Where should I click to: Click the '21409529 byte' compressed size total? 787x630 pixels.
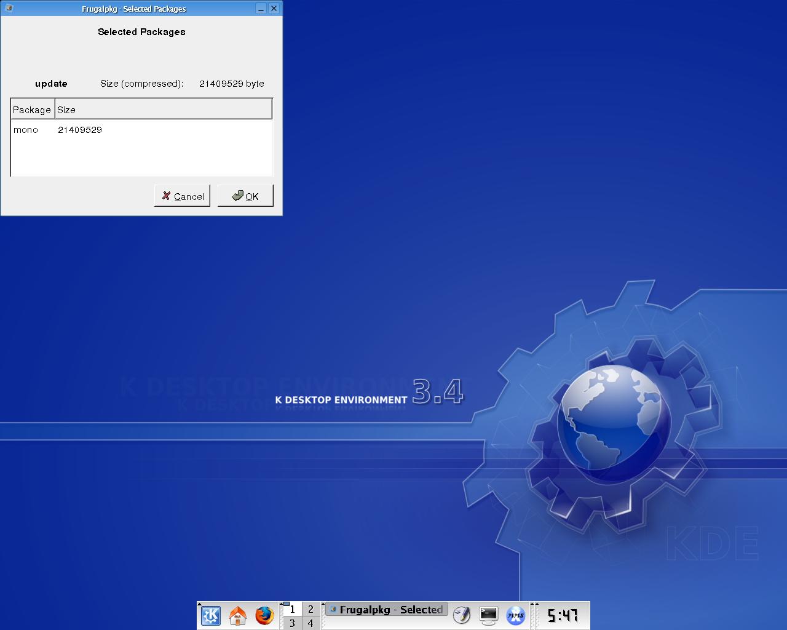point(232,84)
